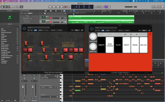The image size is (165, 102).
Task: Click the add track plus button
Action: pyautogui.click(x=42, y=14)
